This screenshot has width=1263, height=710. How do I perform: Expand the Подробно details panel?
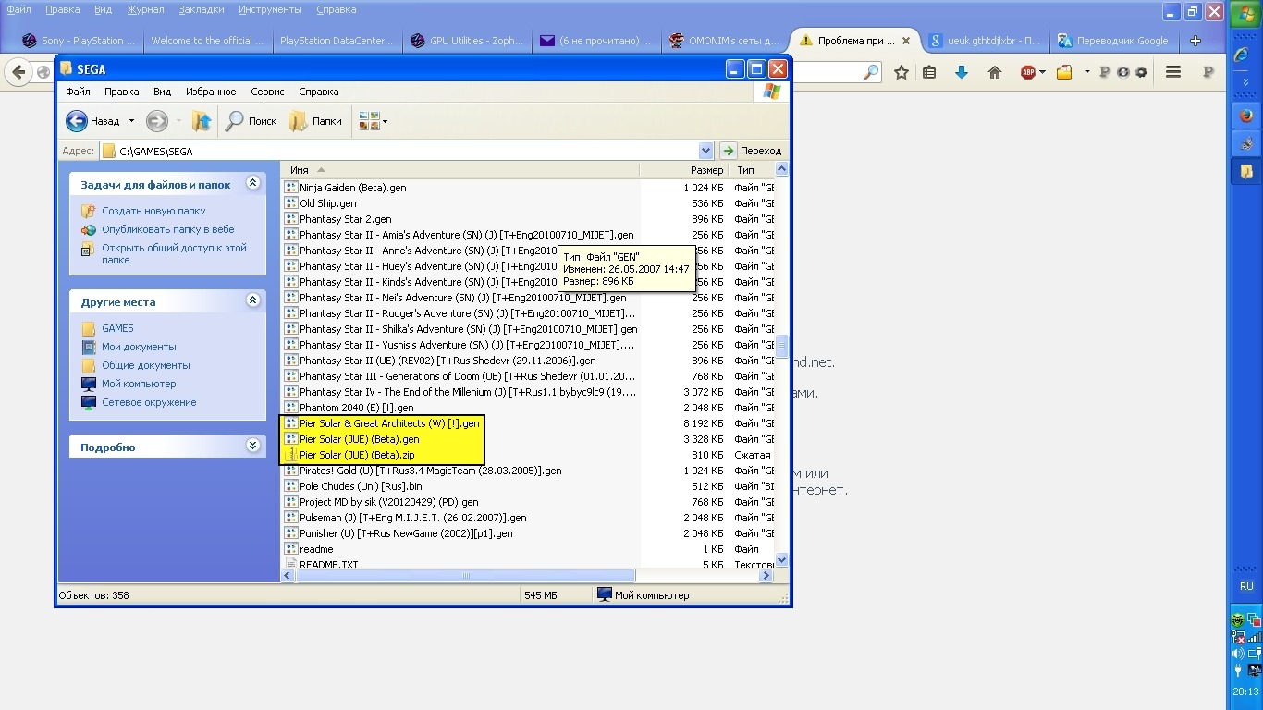click(252, 446)
